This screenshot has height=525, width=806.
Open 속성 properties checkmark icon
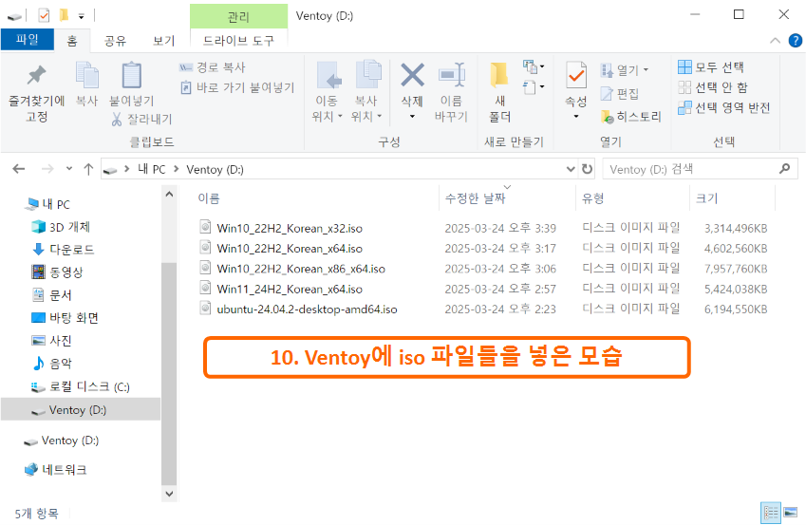tap(576, 76)
